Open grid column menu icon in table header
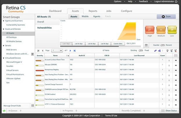181x118 pixels. coord(176,56)
